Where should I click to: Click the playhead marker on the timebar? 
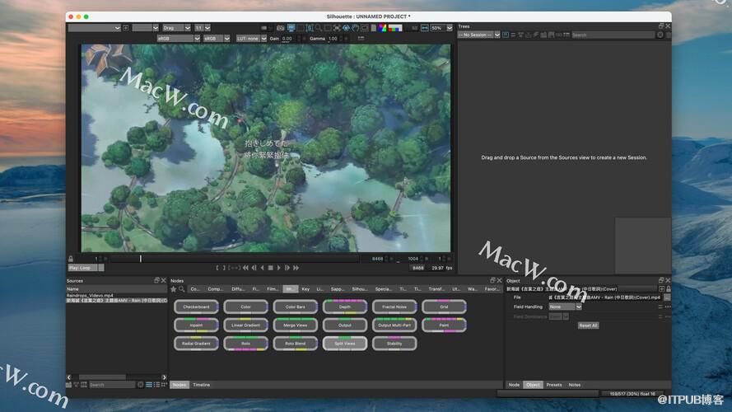click(141, 259)
